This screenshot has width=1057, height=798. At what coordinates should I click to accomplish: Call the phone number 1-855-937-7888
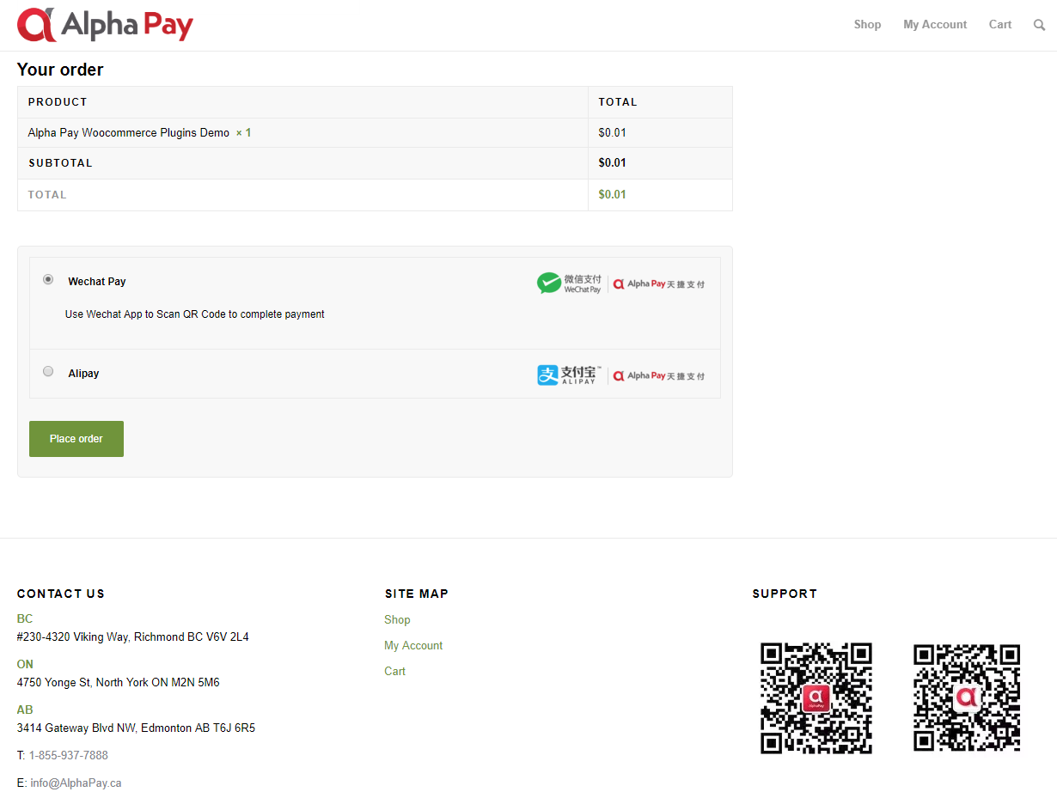[x=69, y=755]
